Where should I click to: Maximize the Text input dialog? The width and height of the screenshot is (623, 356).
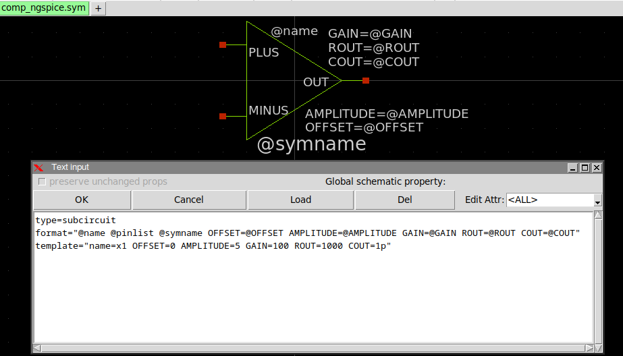pos(585,167)
